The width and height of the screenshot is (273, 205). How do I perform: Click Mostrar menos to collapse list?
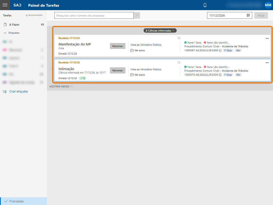click(61, 87)
